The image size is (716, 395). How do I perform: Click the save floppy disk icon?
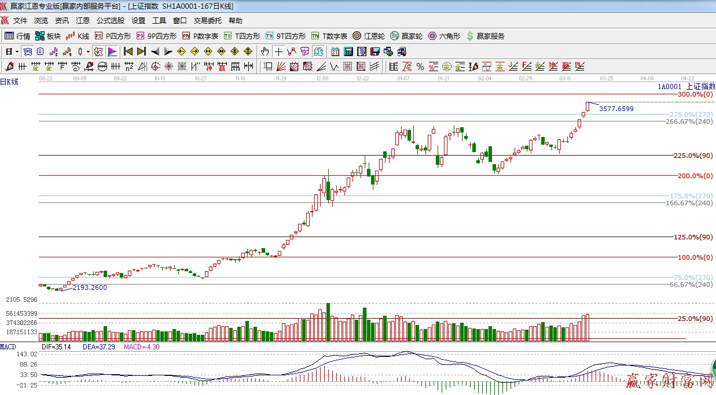point(374,51)
